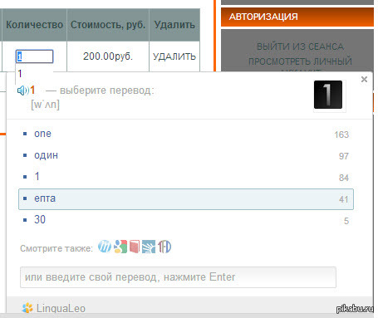Image resolution: width=378 pixels, height=318 pixels.
Task: Click УДАЛИТЬ to remove the item
Action: pyautogui.click(x=174, y=56)
